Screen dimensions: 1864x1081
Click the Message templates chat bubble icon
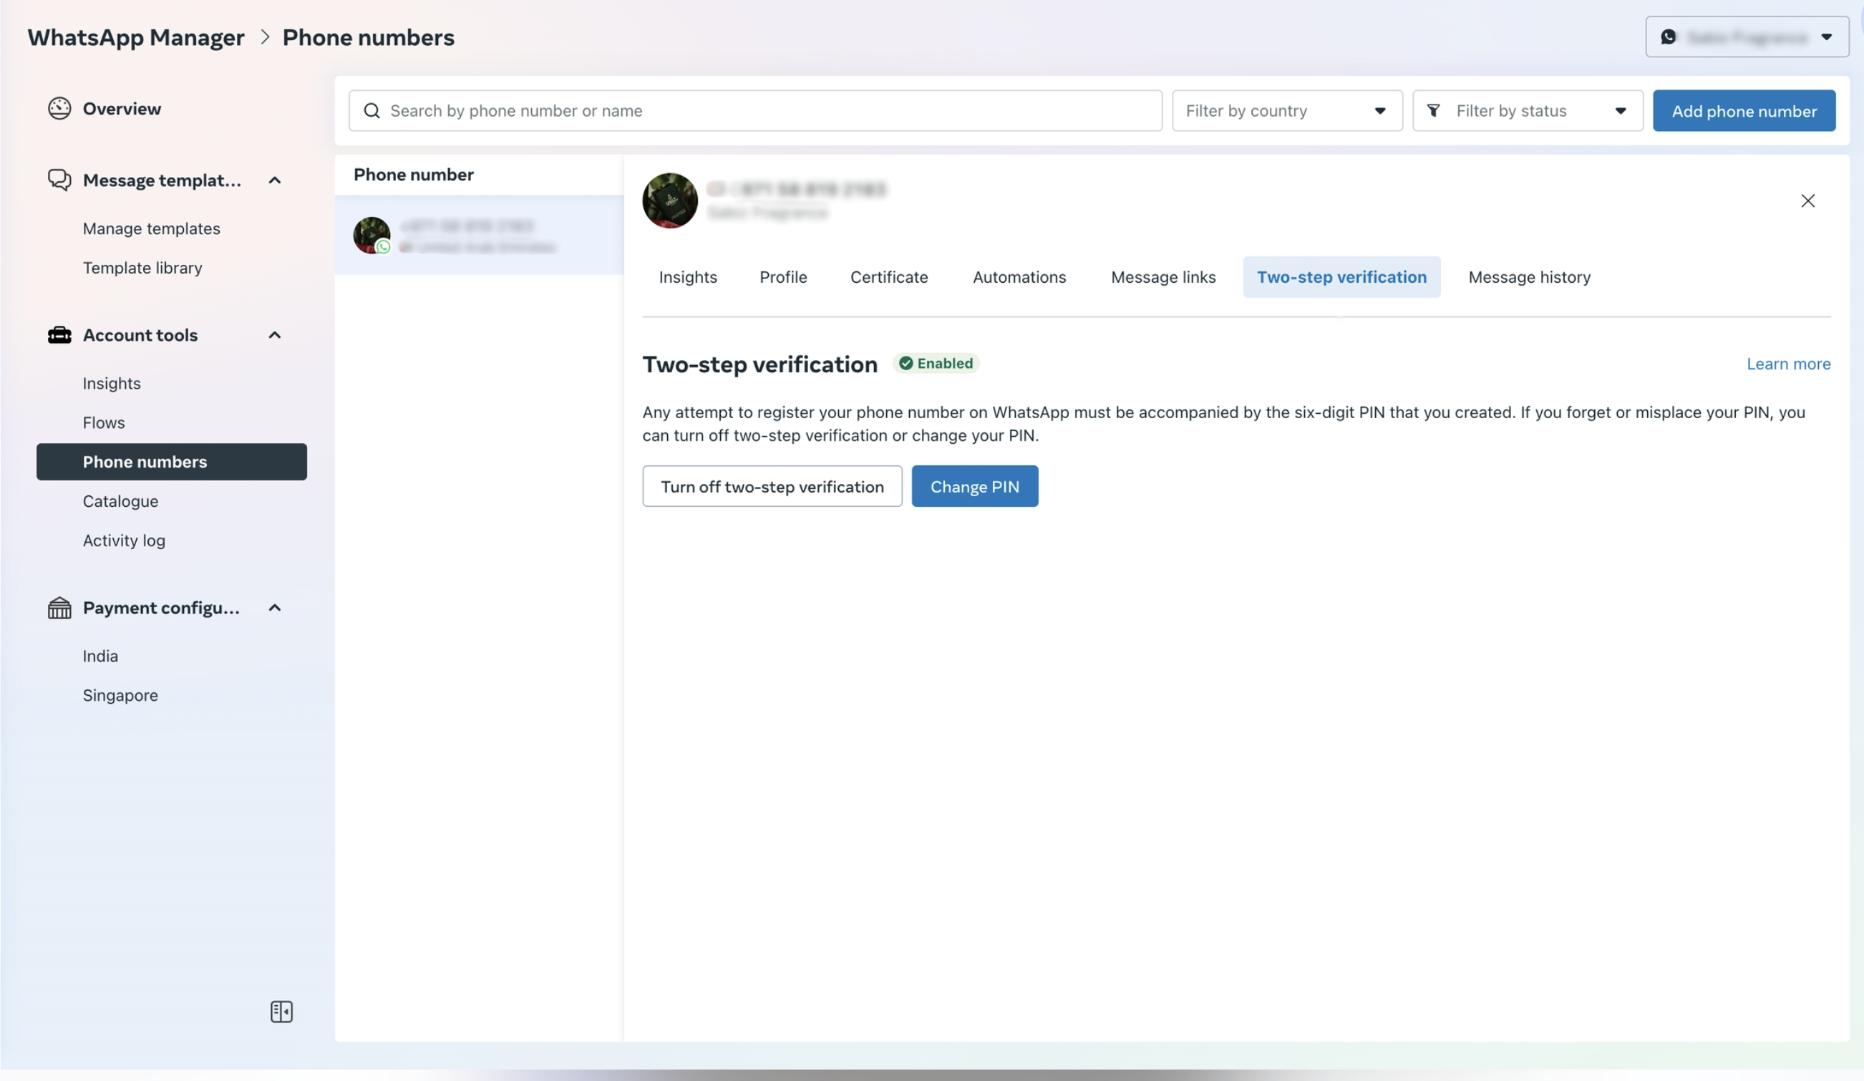click(x=59, y=180)
